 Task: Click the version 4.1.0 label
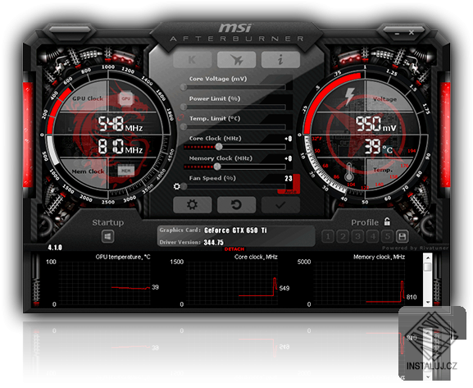(x=55, y=248)
